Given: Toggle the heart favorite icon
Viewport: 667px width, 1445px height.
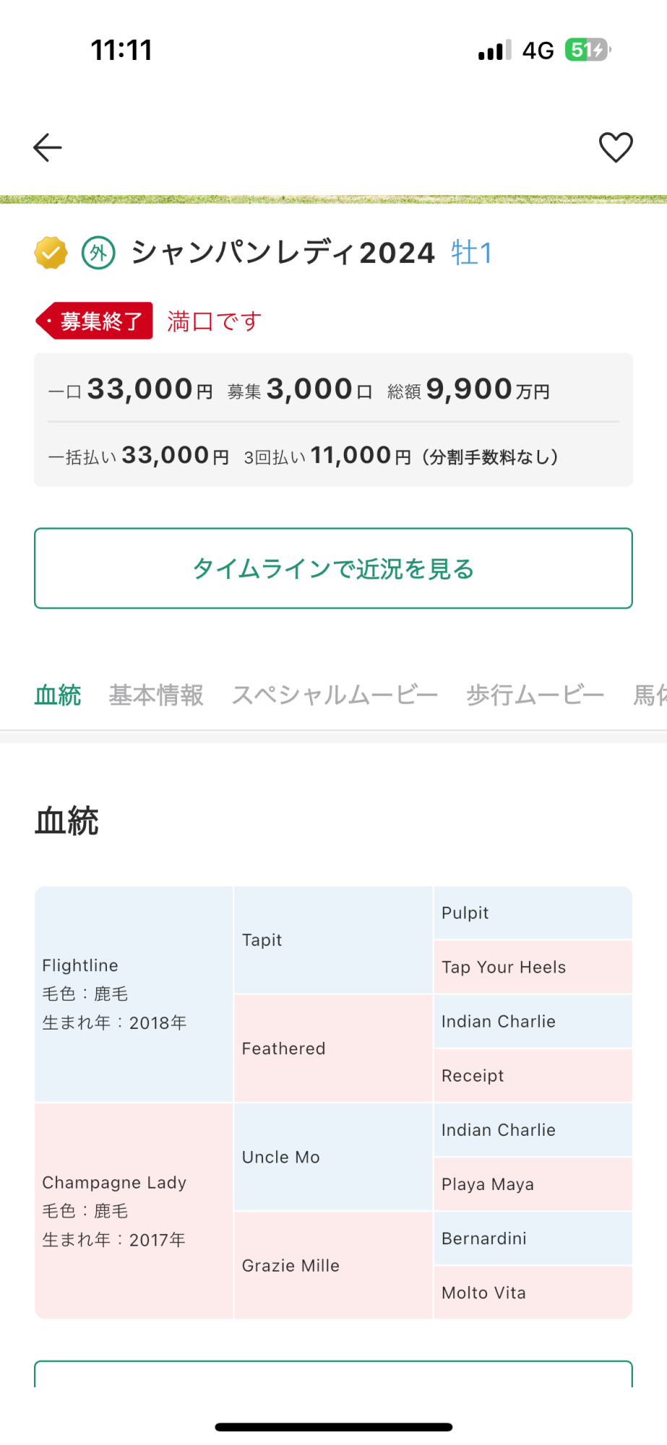Looking at the screenshot, I should (616, 147).
